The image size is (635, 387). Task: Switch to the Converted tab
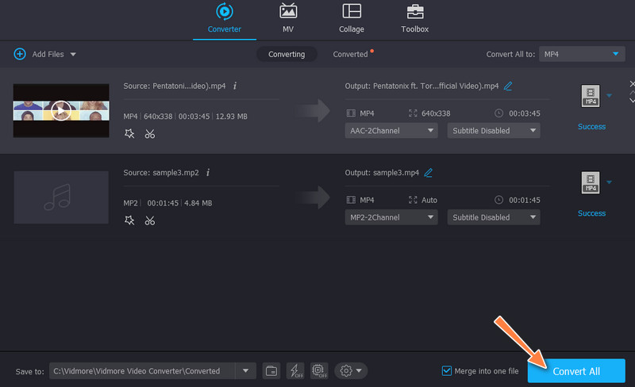pyautogui.click(x=350, y=54)
